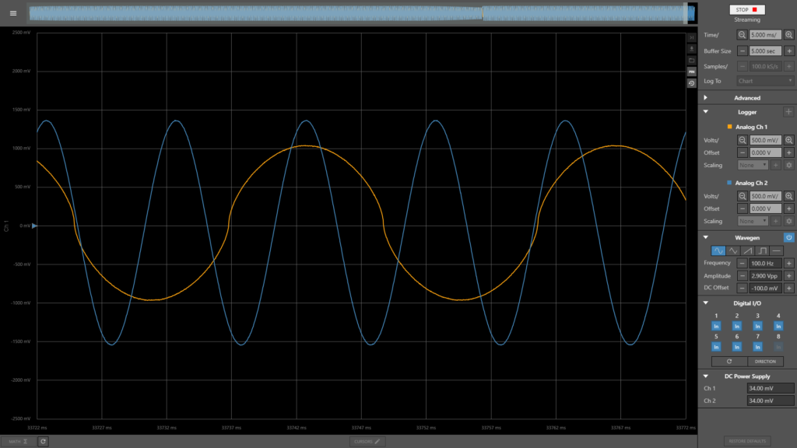Toggle Digital I/O pin 7 In

(757, 347)
